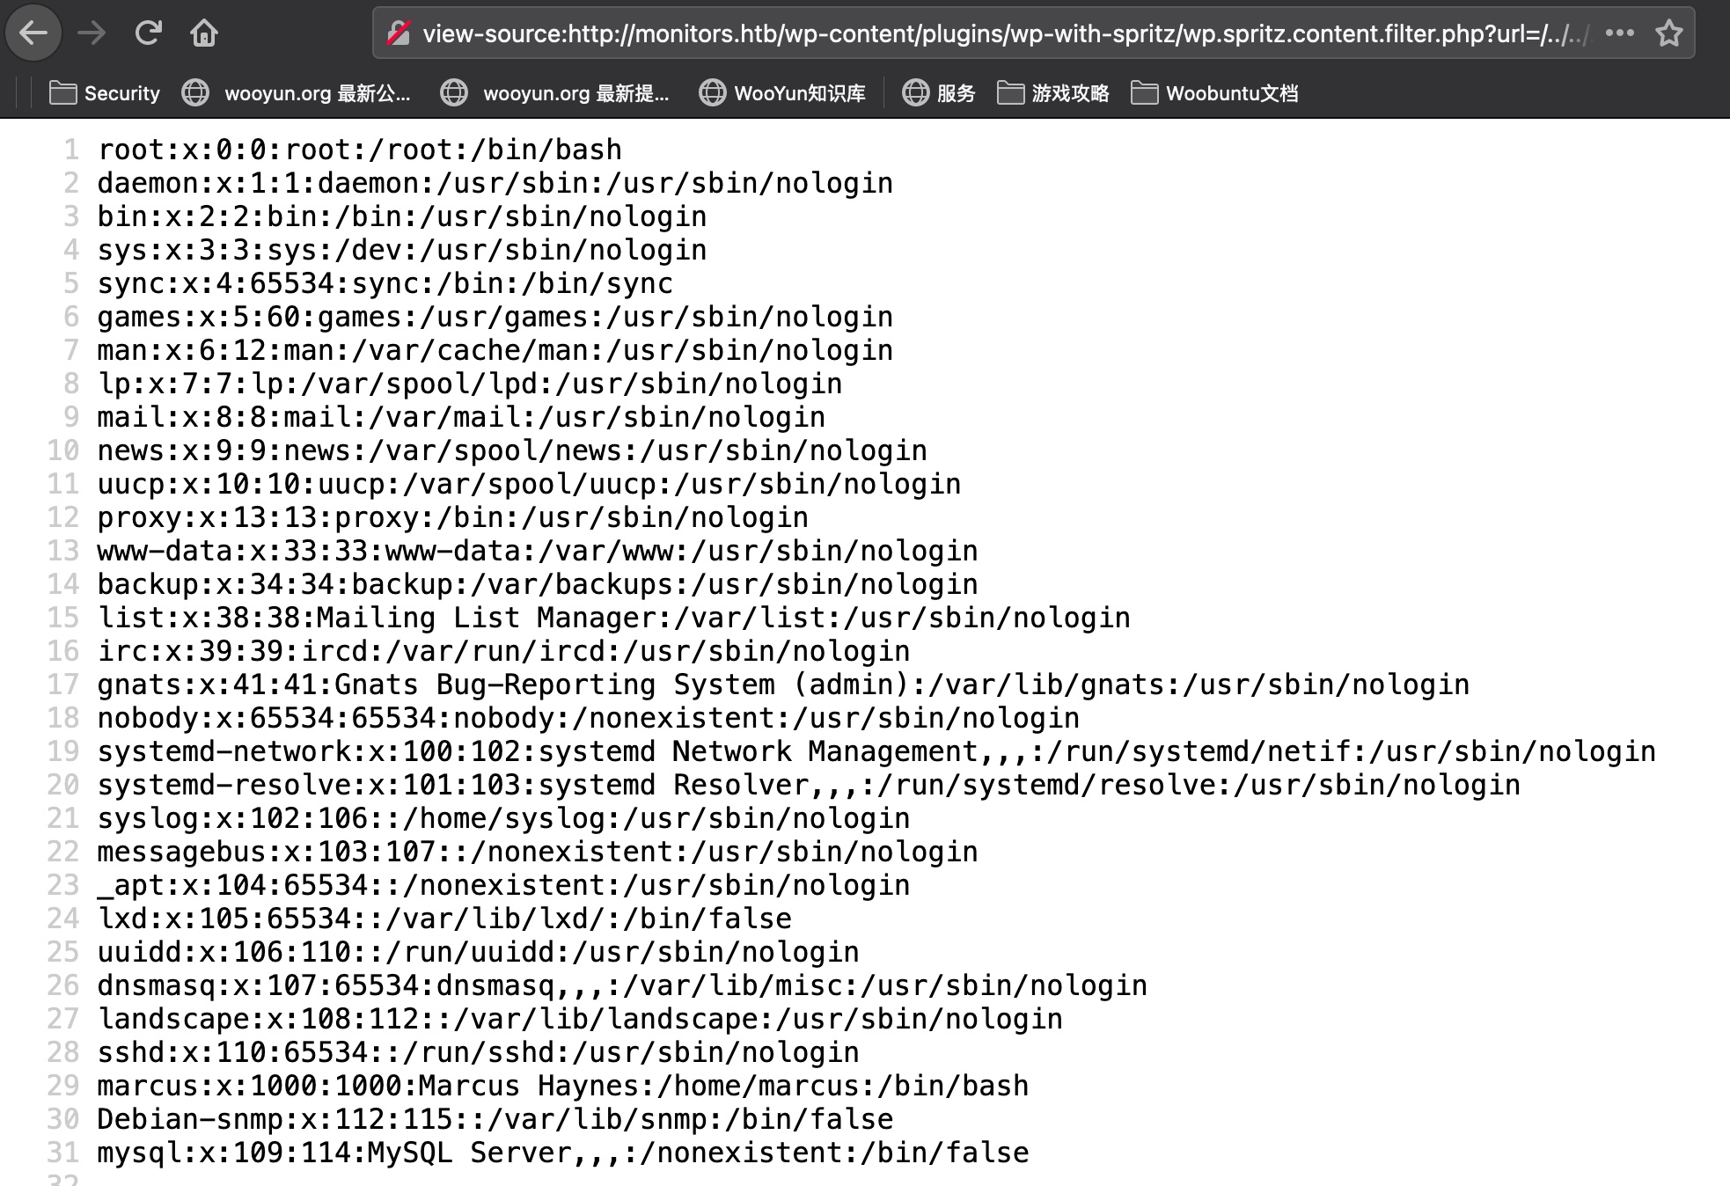Click the forward navigation arrow

[x=92, y=33]
